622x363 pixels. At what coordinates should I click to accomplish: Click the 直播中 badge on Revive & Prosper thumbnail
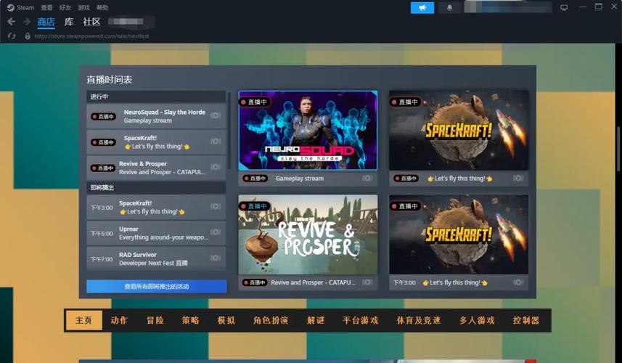click(254, 206)
